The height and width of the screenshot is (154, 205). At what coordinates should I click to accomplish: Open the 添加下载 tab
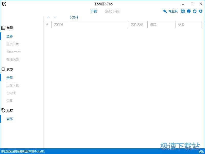click(112, 11)
